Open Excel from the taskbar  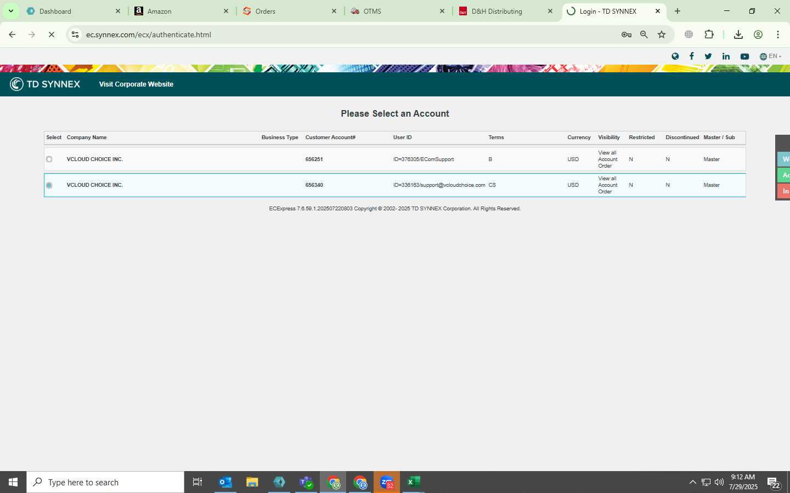point(413,482)
